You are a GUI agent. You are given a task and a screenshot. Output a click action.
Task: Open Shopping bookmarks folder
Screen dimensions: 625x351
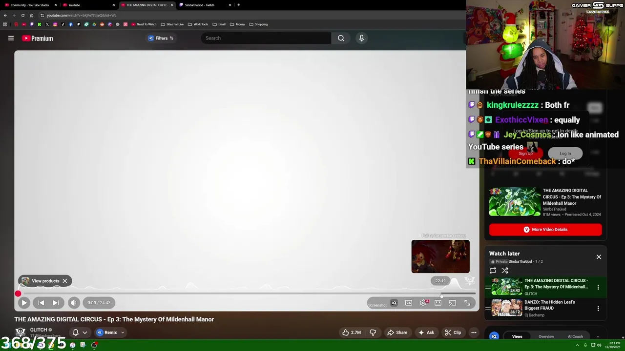click(258, 24)
